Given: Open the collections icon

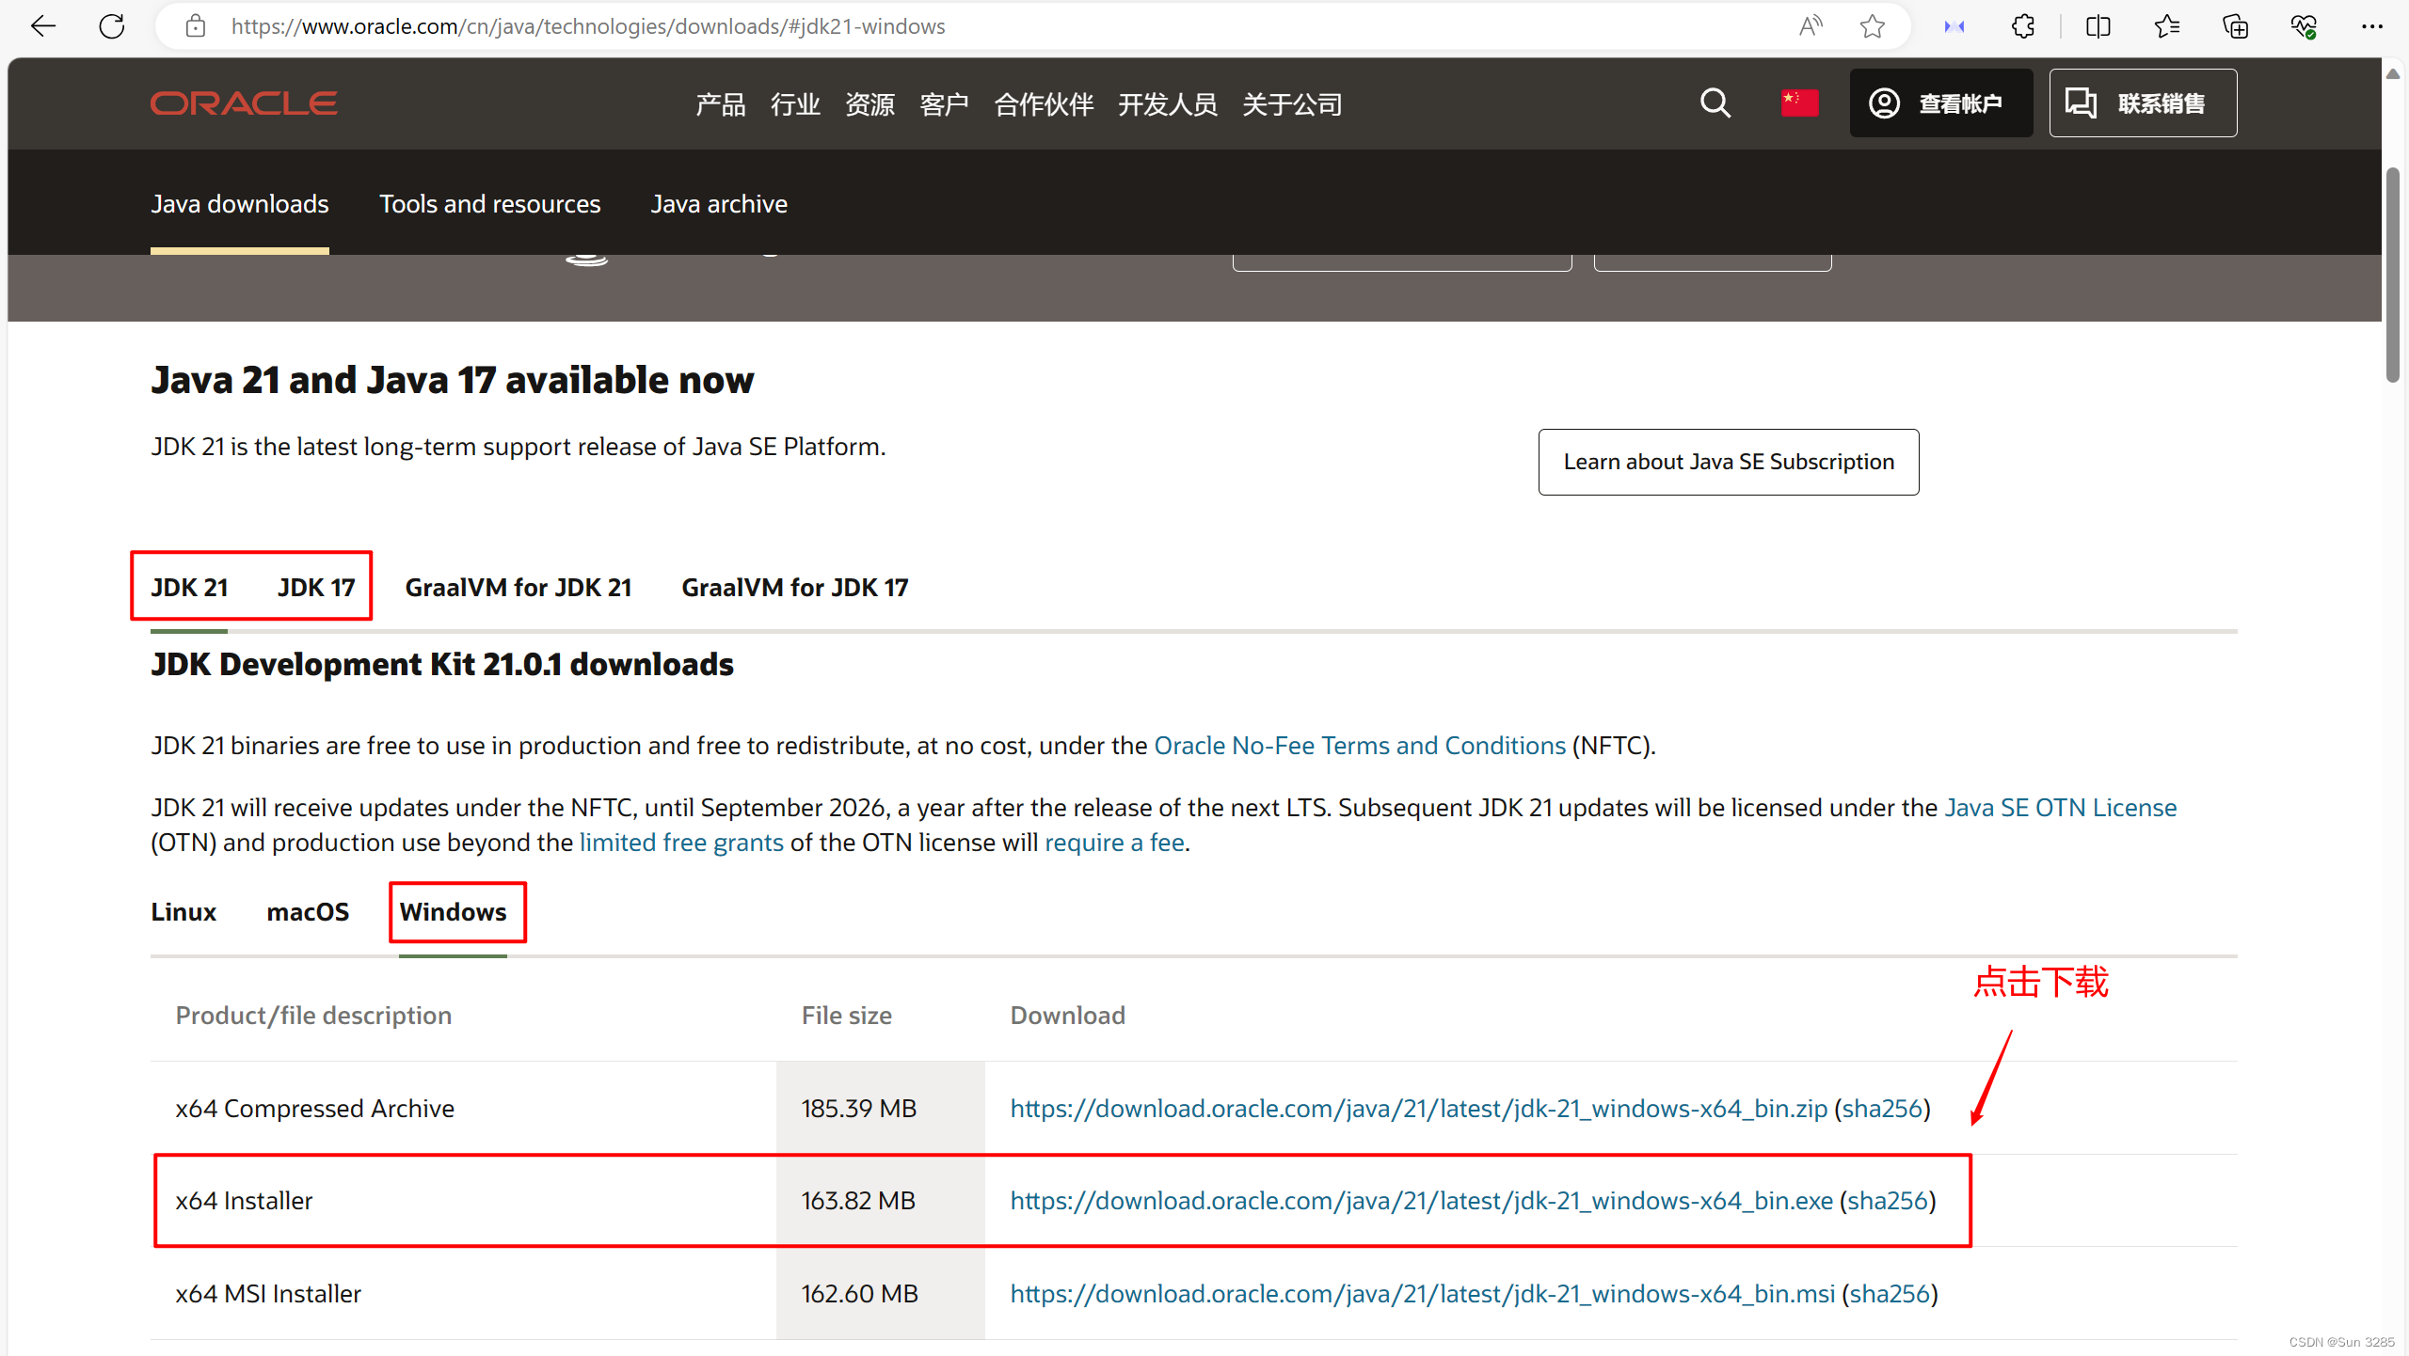Looking at the screenshot, I should [2236, 26].
